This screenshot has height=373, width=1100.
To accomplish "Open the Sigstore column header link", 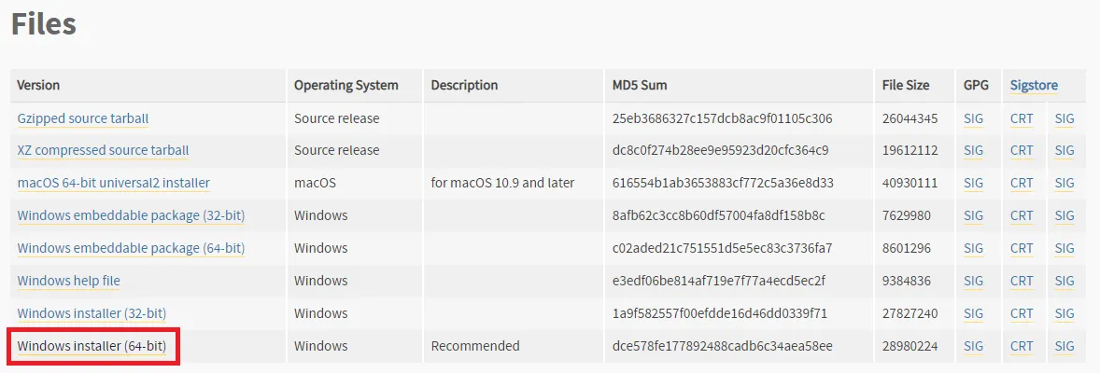I will point(1034,85).
